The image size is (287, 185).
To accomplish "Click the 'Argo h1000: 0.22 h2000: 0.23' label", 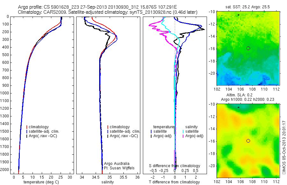I will coord(247,100).
